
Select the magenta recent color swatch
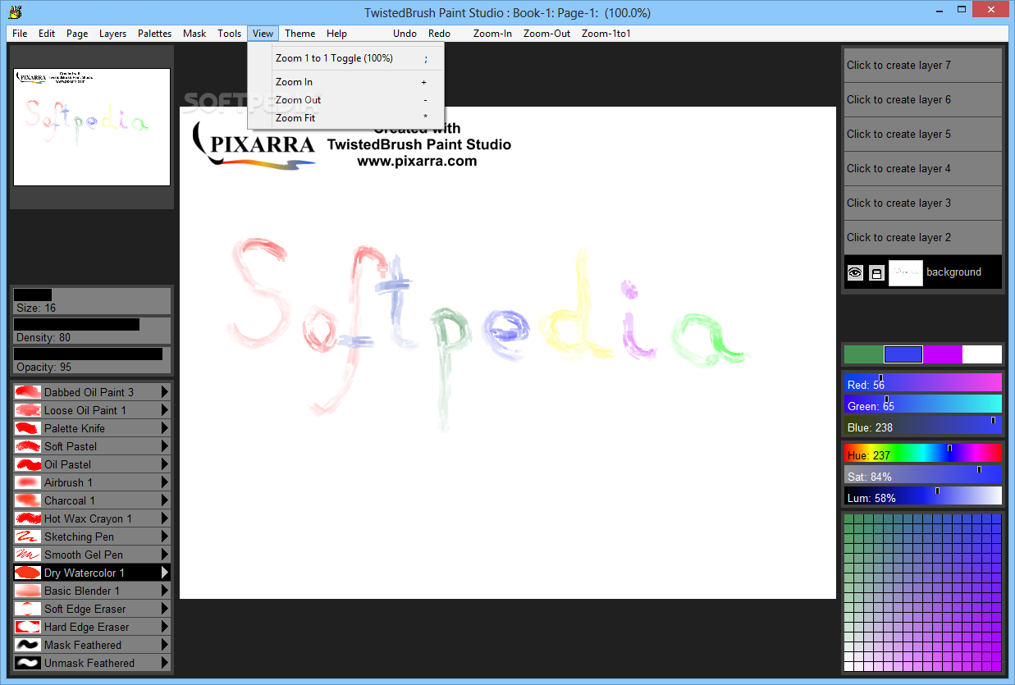pos(943,354)
